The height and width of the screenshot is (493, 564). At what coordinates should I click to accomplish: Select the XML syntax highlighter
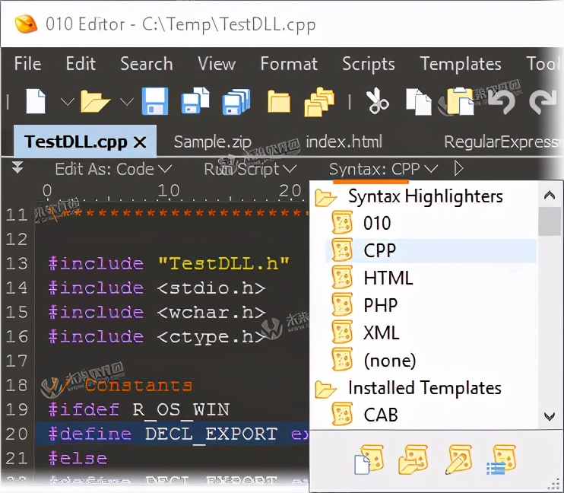tap(431, 332)
